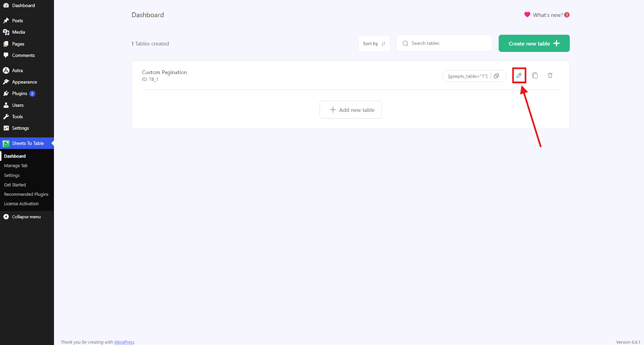644x345 pixels.
Task: Delete the Custom Pagination table via the trash icon
Action: pyautogui.click(x=550, y=76)
